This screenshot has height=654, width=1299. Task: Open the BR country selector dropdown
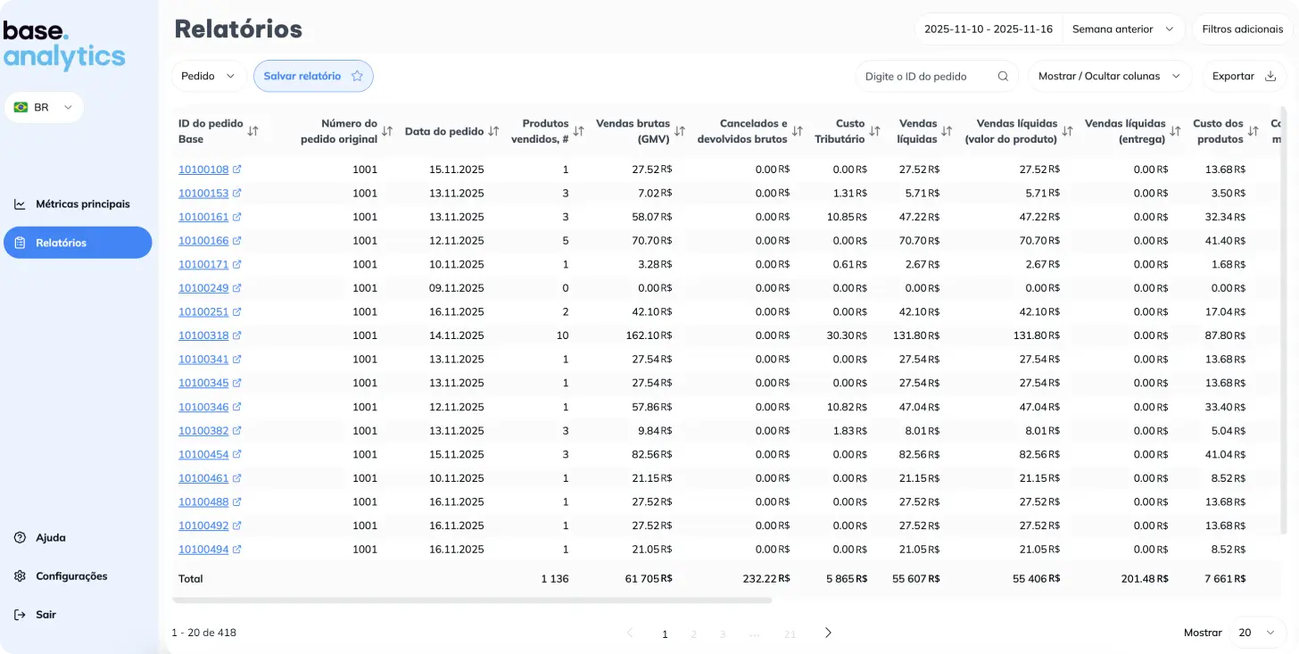pyautogui.click(x=44, y=107)
